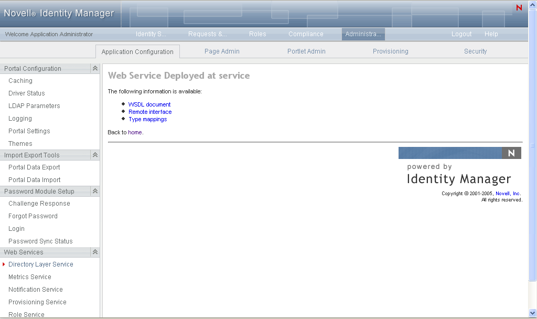Switch to the Roles top tab
The image size is (537, 319).
coord(257,34)
